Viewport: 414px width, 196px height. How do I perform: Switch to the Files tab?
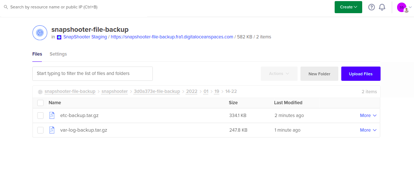point(37,54)
